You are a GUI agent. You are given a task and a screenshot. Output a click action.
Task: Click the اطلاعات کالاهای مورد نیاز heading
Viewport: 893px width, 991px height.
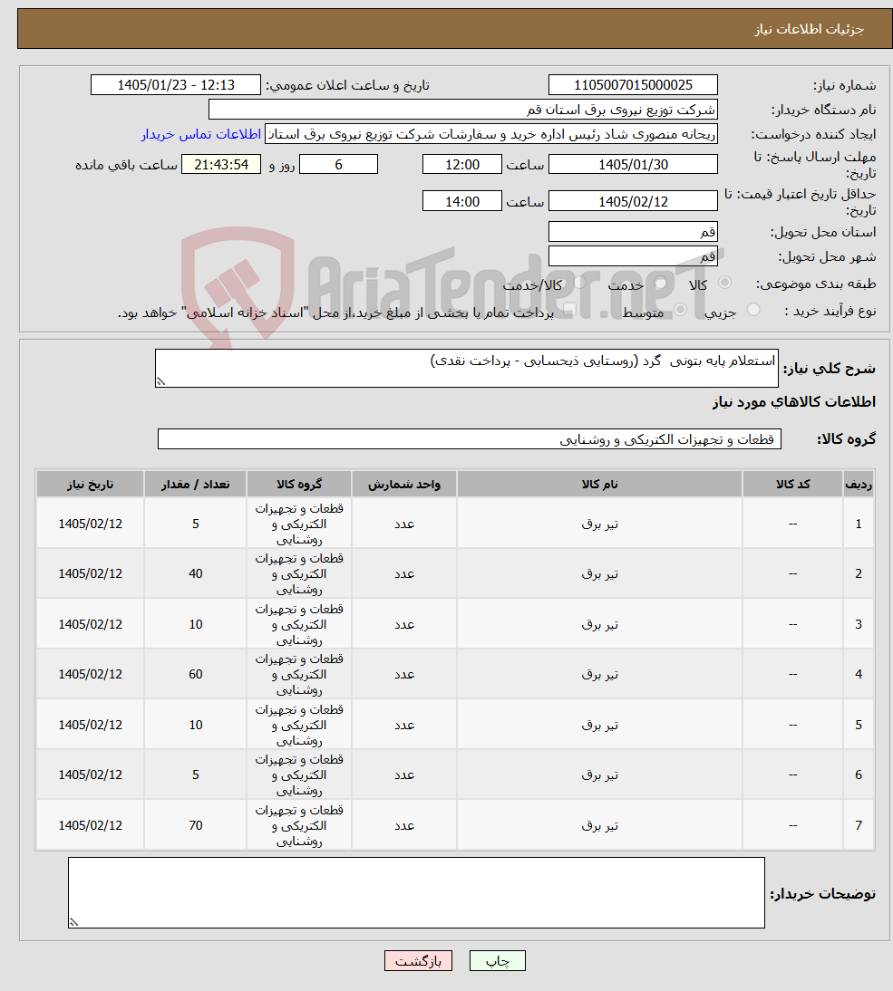pyautogui.click(x=793, y=402)
